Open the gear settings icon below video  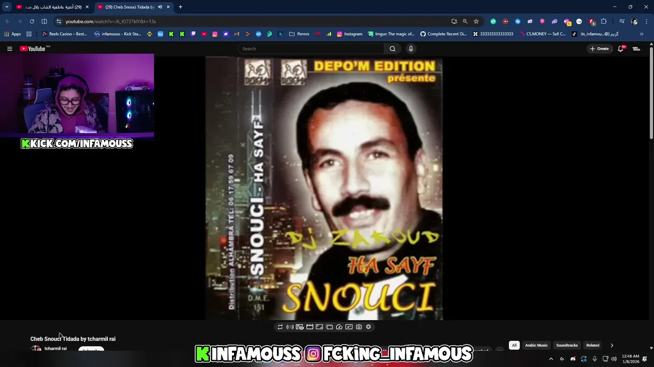[x=368, y=327]
